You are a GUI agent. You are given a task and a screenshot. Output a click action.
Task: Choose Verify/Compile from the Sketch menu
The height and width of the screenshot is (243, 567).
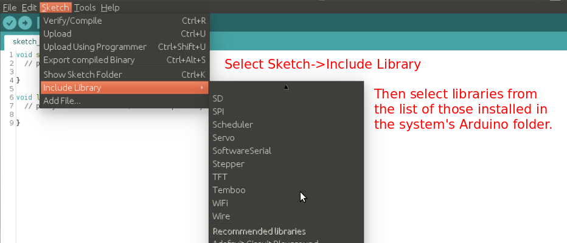click(72, 21)
